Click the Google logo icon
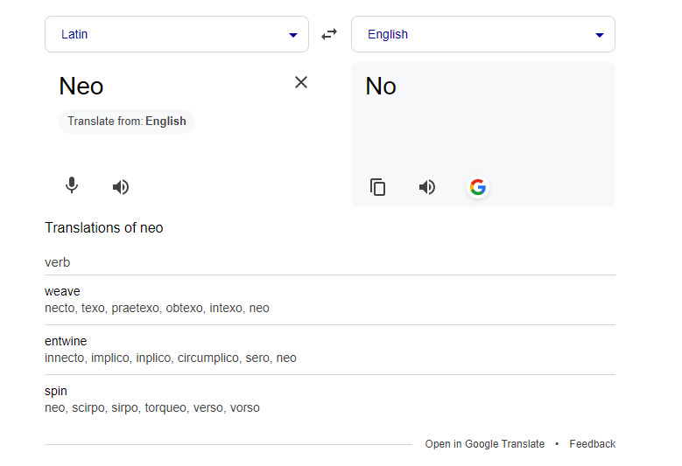 click(x=477, y=187)
